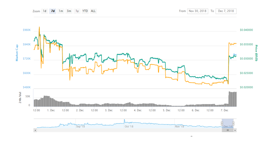The width and height of the screenshot is (271, 142).
Task: Click the navigator scroll left arrow
Action: click(35, 130)
